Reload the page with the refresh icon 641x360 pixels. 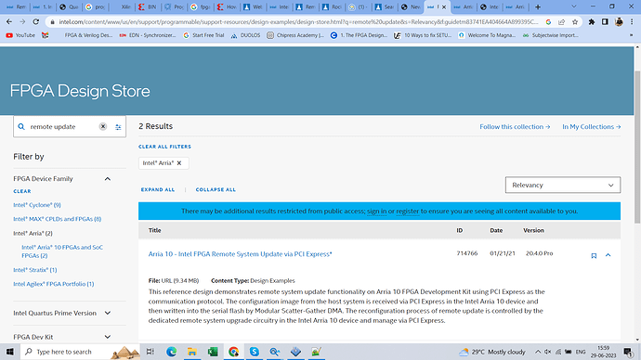coord(36,22)
